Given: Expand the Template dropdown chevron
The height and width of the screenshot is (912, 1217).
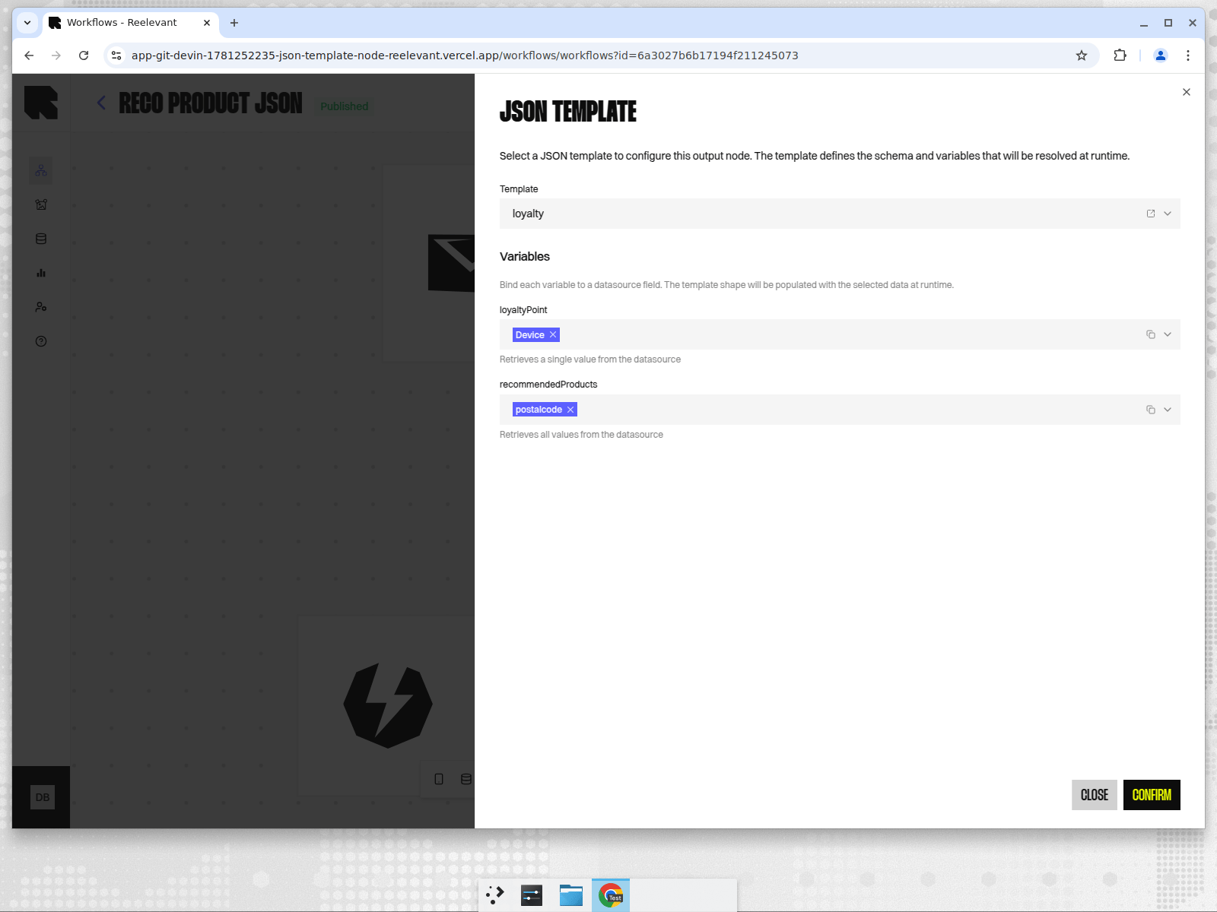Looking at the screenshot, I should click(x=1168, y=214).
